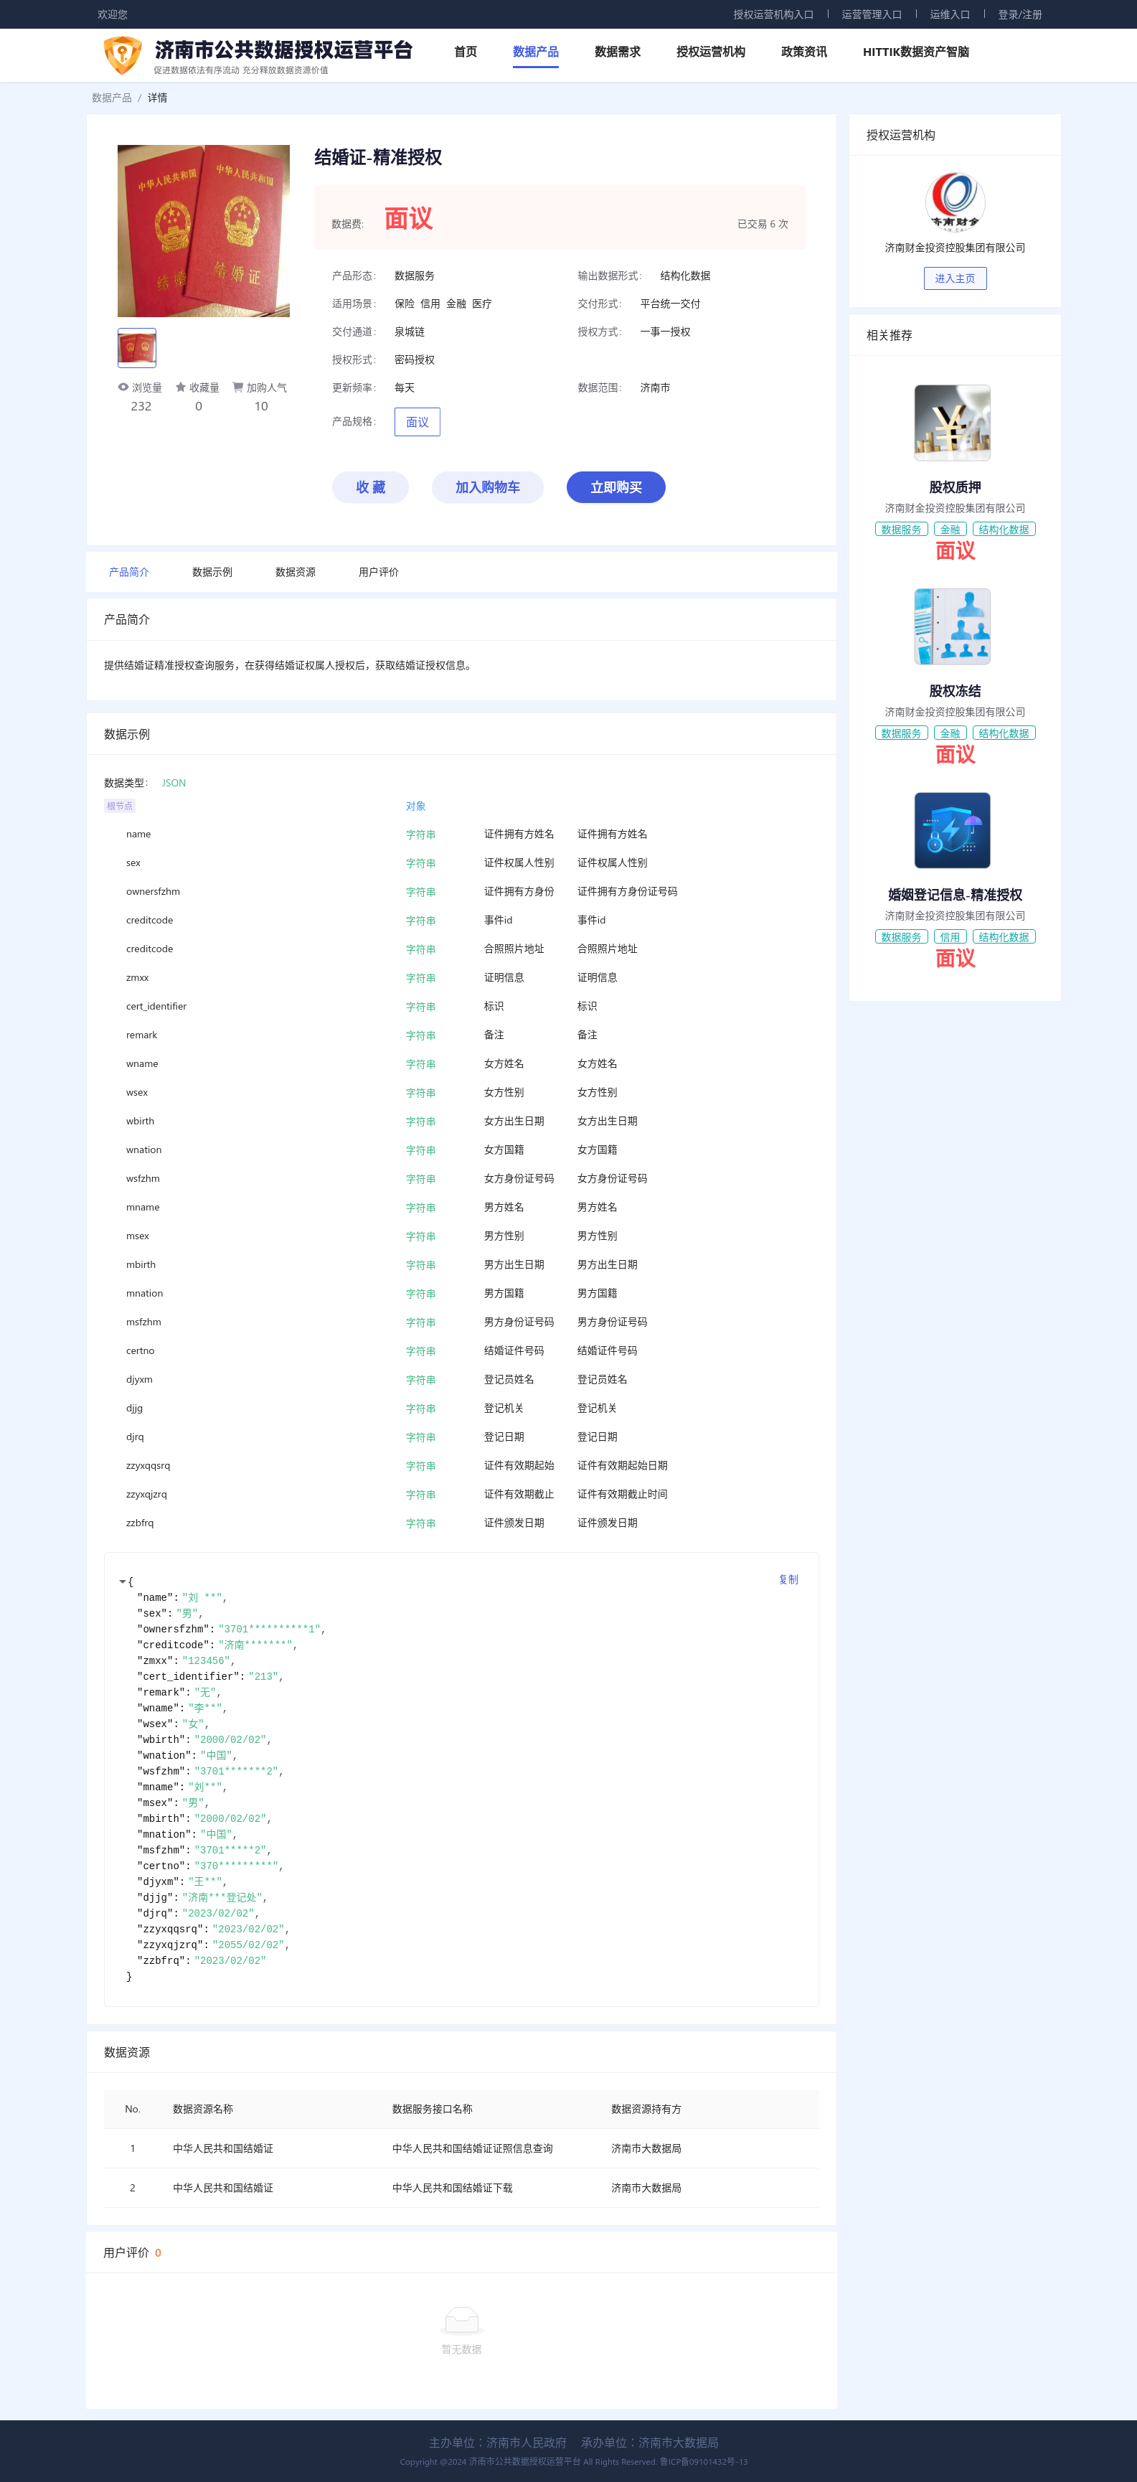Click the 对象 type label of root node
The image size is (1137, 2482).
(415, 807)
